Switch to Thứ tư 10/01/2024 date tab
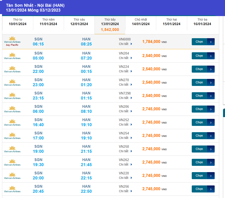 18,22
